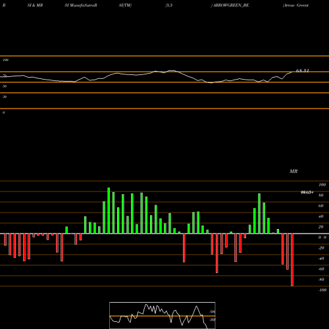Click the '0' label on RSI axis

tap(3, 113)
